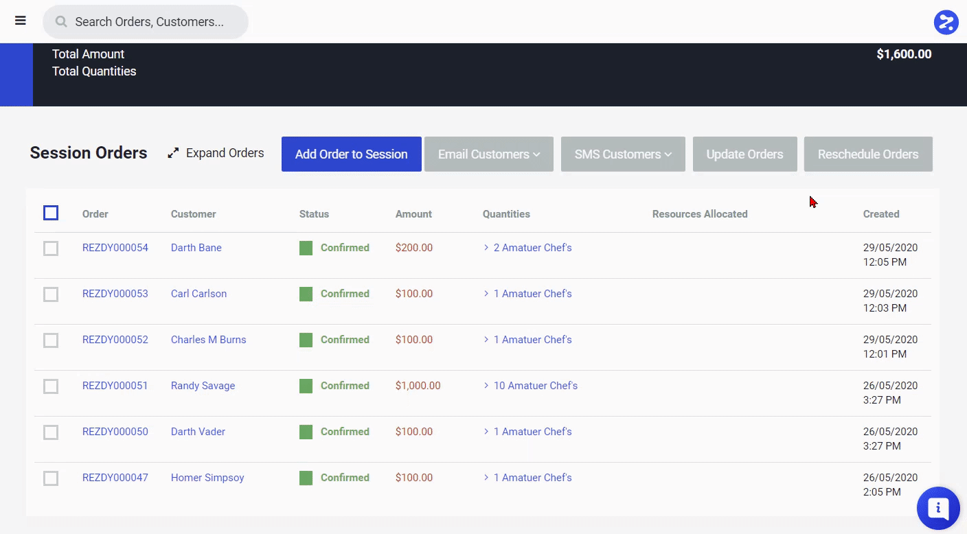Viewport: 967px width, 534px height.
Task: Open customer Carl Carlson
Action: coord(198,294)
